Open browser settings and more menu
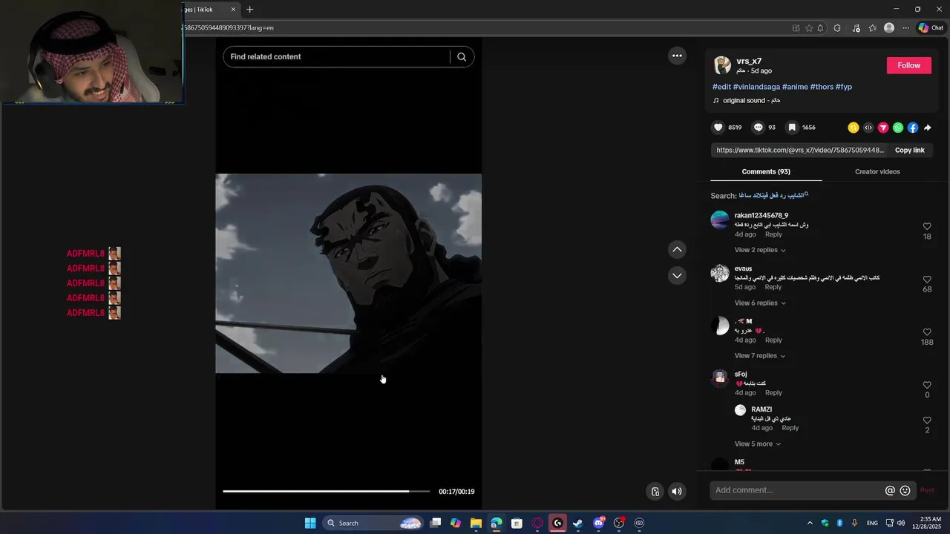Image resolution: width=950 pixels, height=534 pixels. coord(905,28)
